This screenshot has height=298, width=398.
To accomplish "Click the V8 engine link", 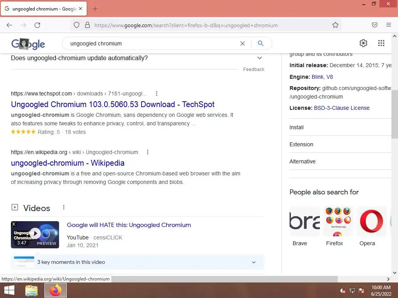I will coord(330,77).
